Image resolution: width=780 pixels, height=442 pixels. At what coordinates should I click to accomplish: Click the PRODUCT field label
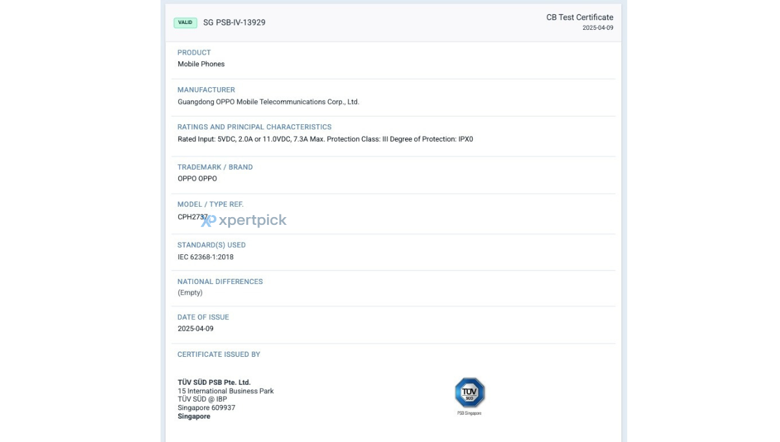pos(194,53)
